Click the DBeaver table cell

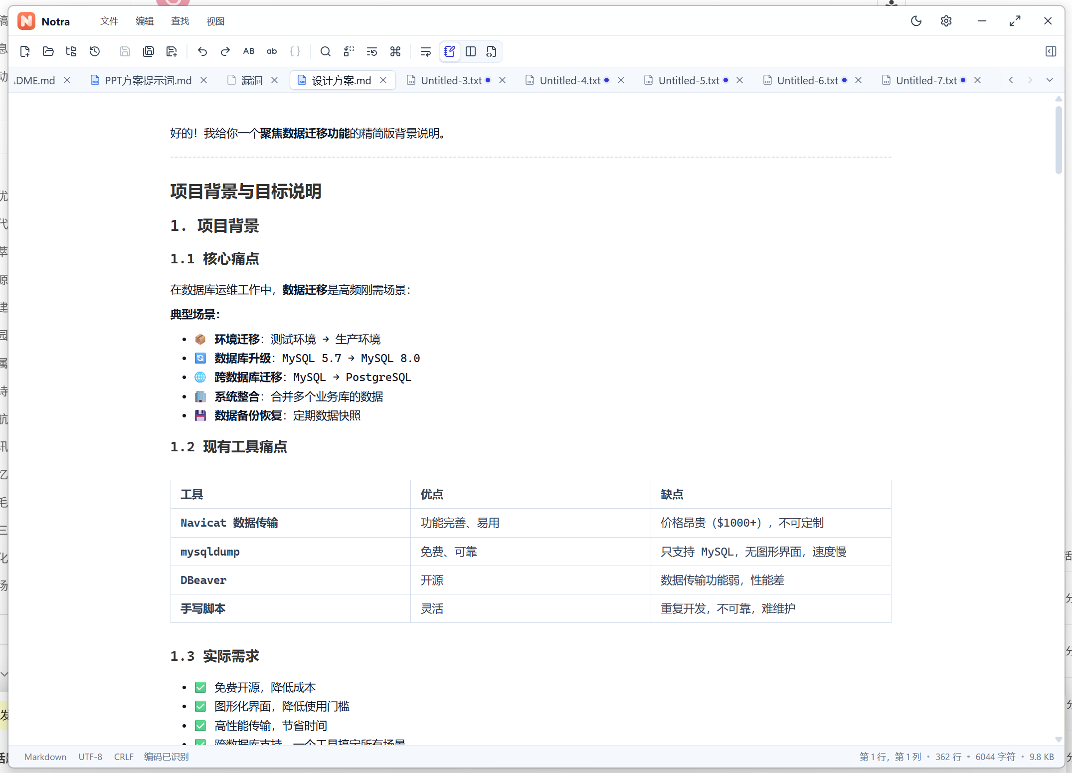tap(291, 580)
